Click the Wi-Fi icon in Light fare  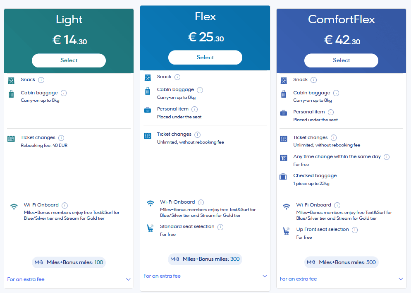coord(14,206)
